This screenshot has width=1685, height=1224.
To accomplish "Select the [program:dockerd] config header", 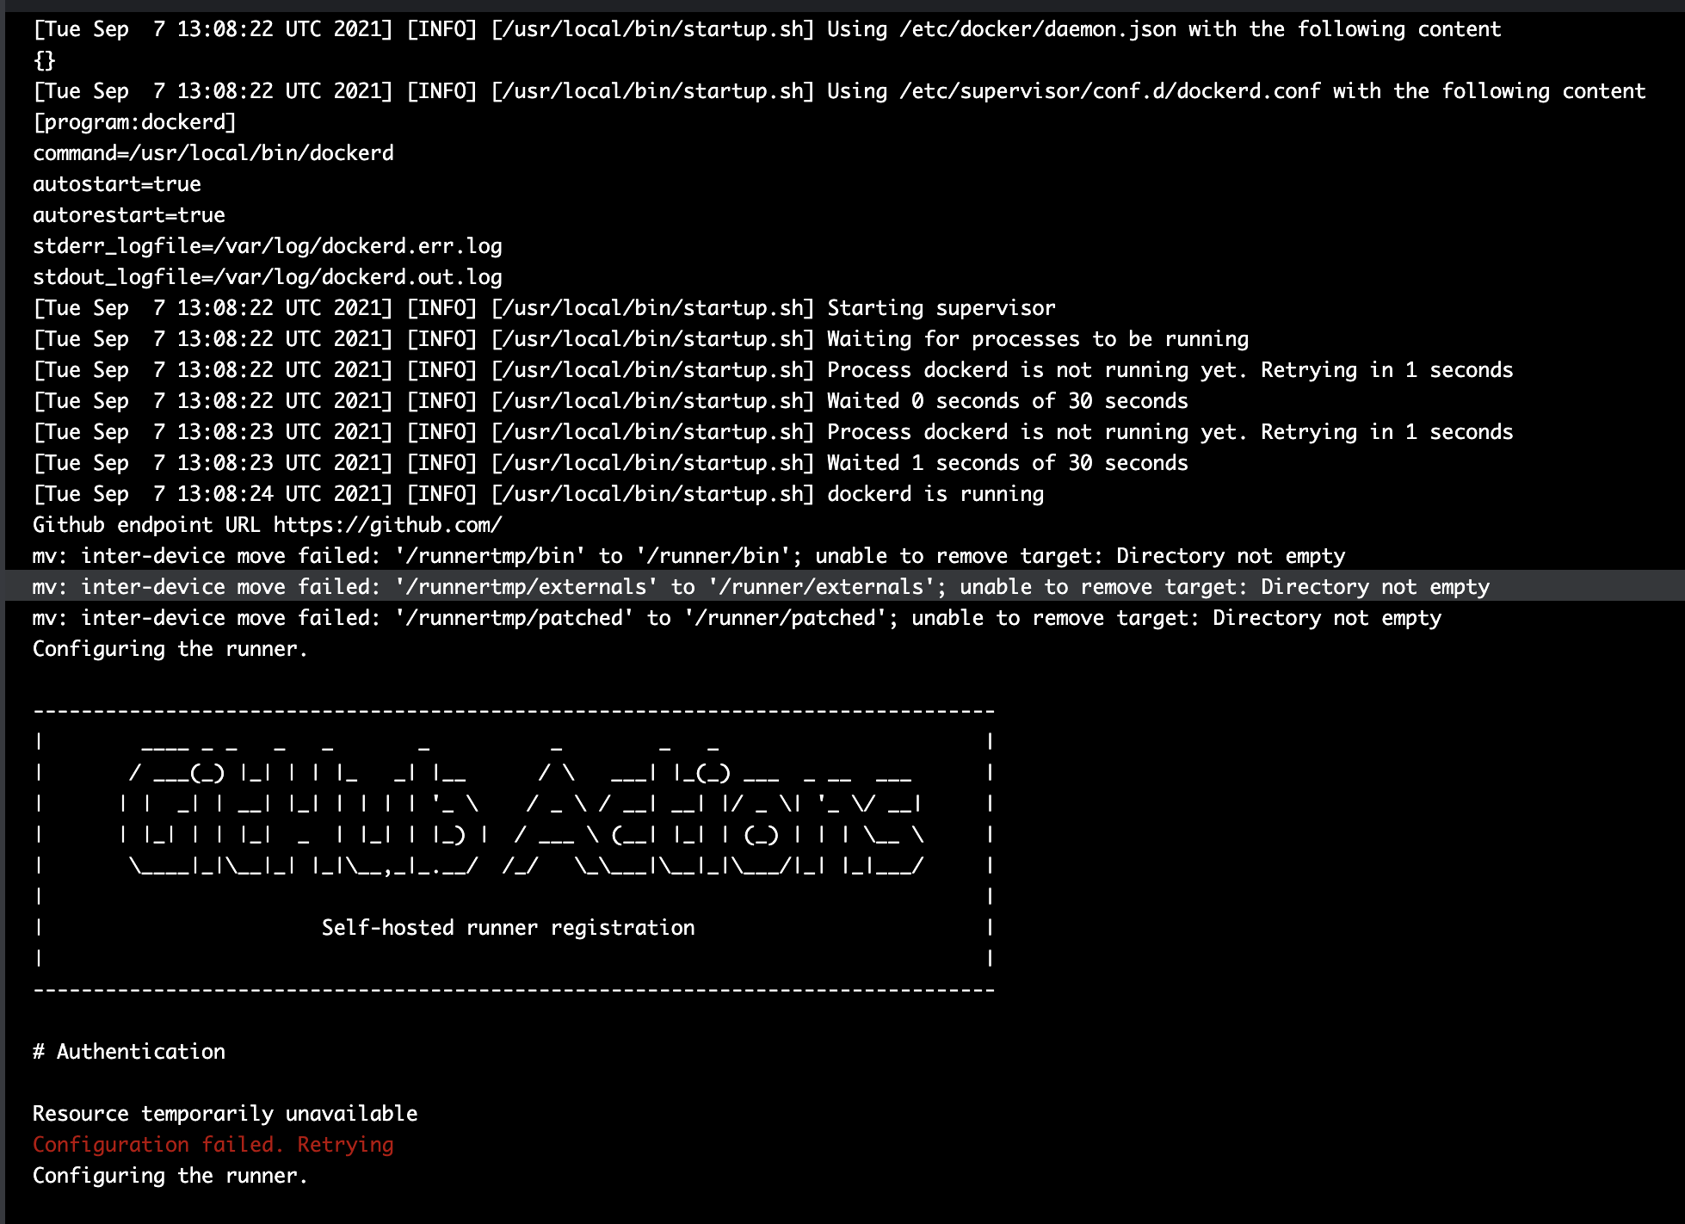I will click(133, 121).
